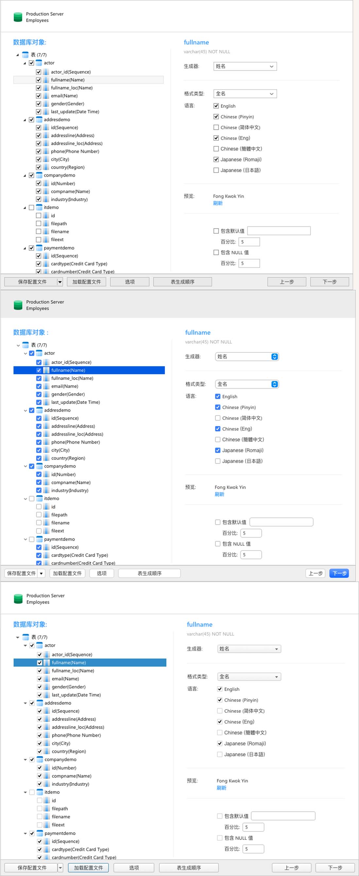Collapse the addresdemo tree node in the bottom dialog
359x876 pixels.
25,703
